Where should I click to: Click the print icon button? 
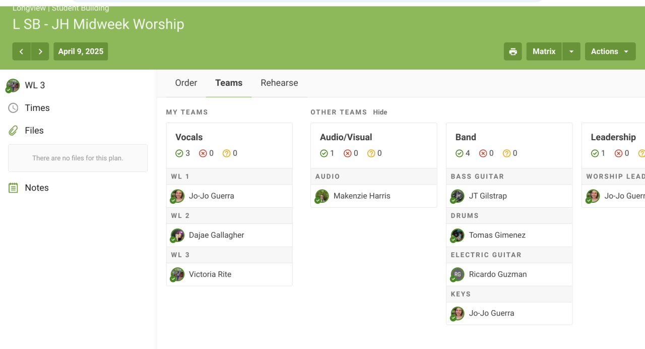[x=513, y=51]
